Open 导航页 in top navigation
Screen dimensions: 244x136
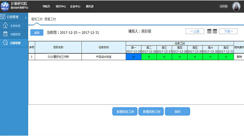tap(46, 6)
